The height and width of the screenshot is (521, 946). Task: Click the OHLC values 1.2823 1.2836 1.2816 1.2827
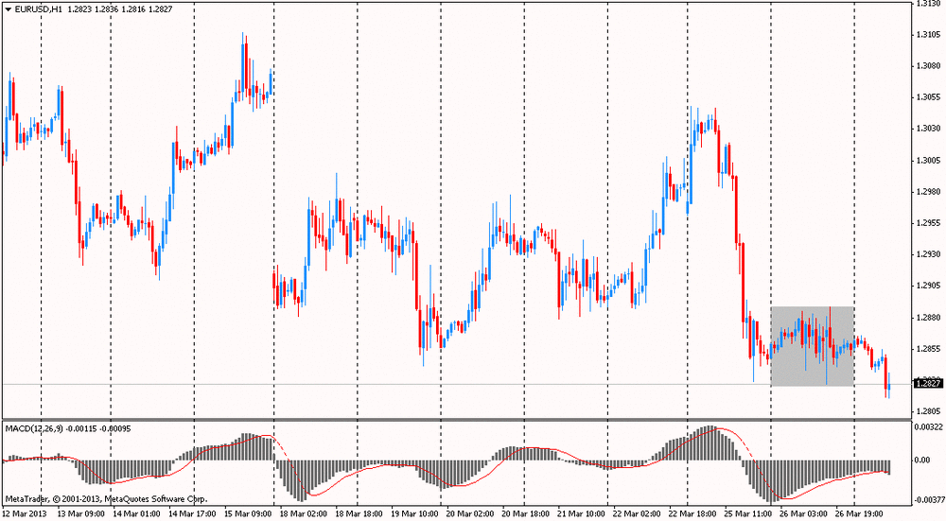(x=120, y=9)
